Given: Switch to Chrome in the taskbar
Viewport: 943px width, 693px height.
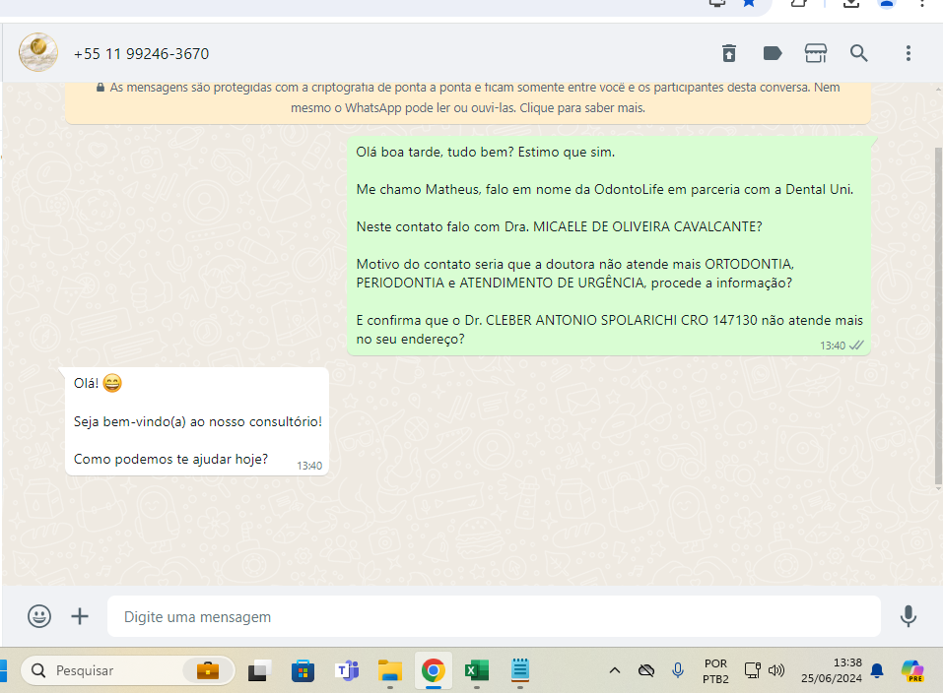Looking at the screenshot, I should (433, 670).
